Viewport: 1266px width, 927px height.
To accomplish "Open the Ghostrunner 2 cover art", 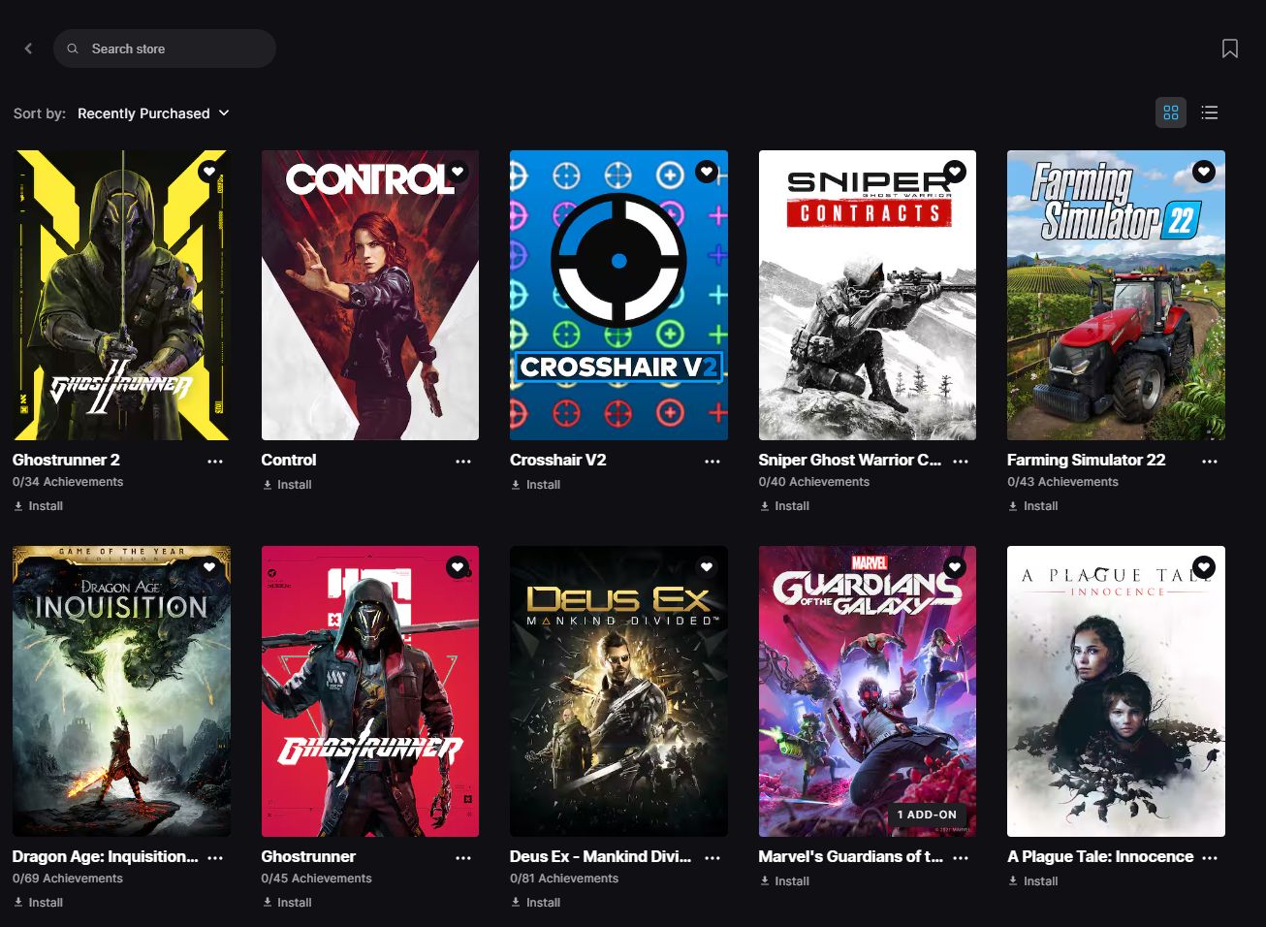I will tap(121, 296).
